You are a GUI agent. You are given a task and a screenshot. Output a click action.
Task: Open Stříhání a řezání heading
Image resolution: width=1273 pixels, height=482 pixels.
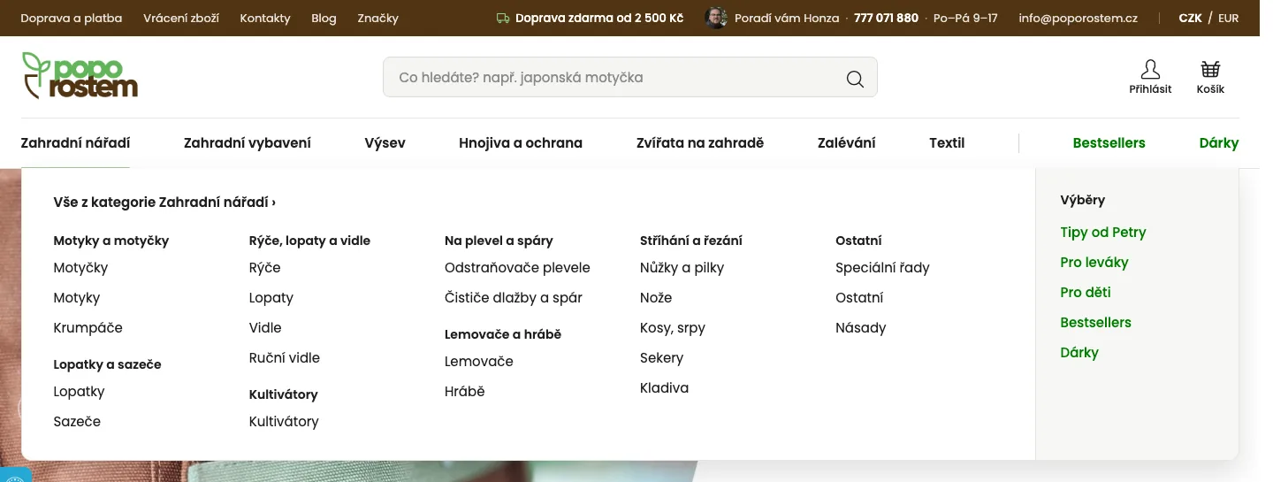[x=691, y=241]
